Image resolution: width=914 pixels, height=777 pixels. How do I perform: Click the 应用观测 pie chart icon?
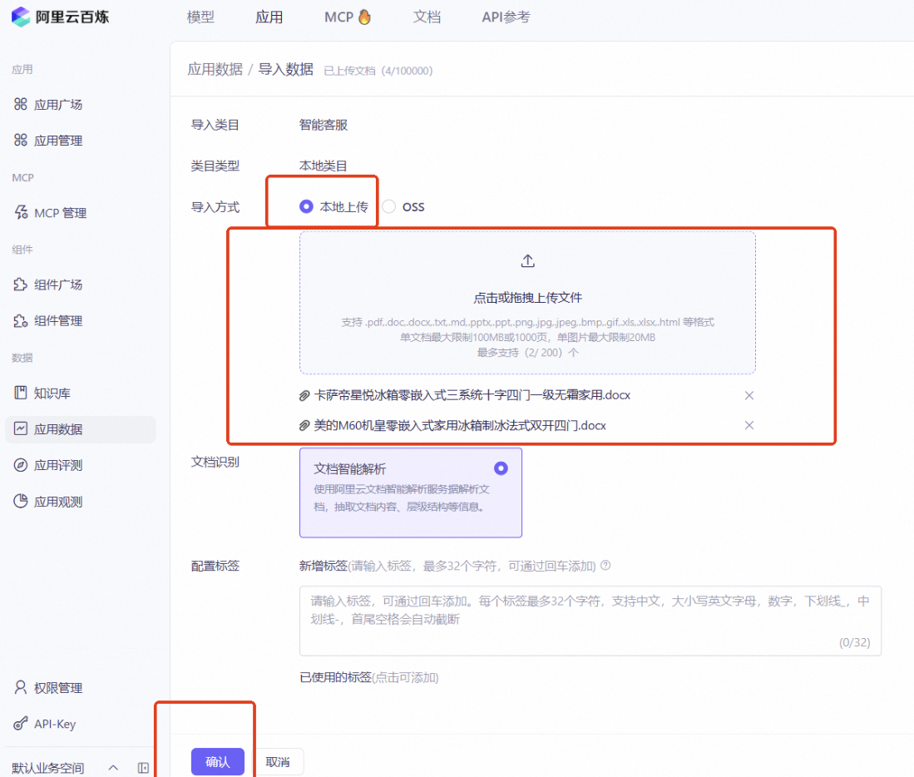(21, 502)
